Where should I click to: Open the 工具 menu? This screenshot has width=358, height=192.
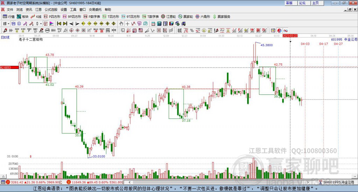[73, 9]
